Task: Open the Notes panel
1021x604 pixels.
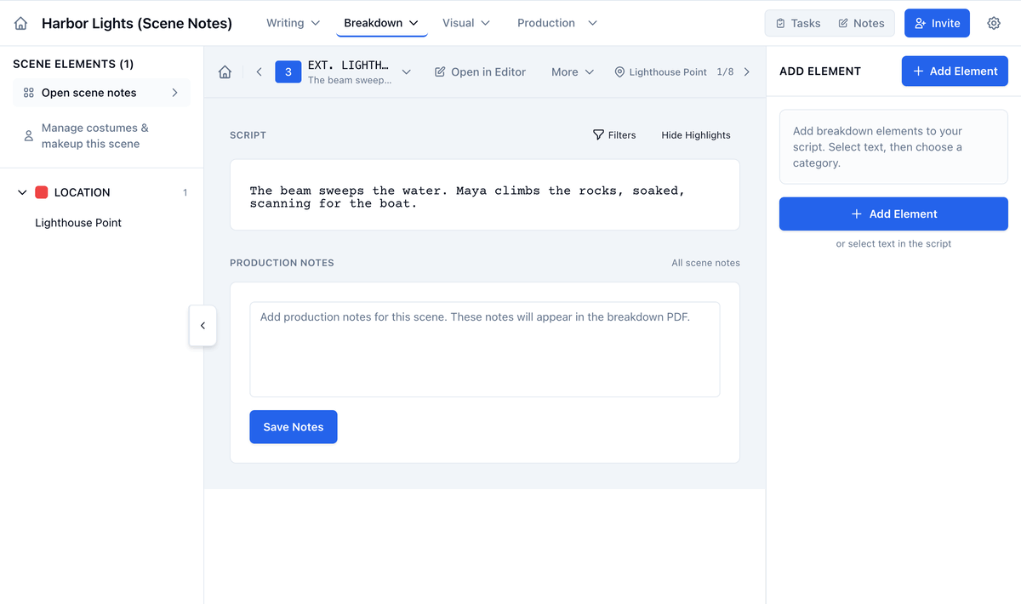Action: click(861, 23)
